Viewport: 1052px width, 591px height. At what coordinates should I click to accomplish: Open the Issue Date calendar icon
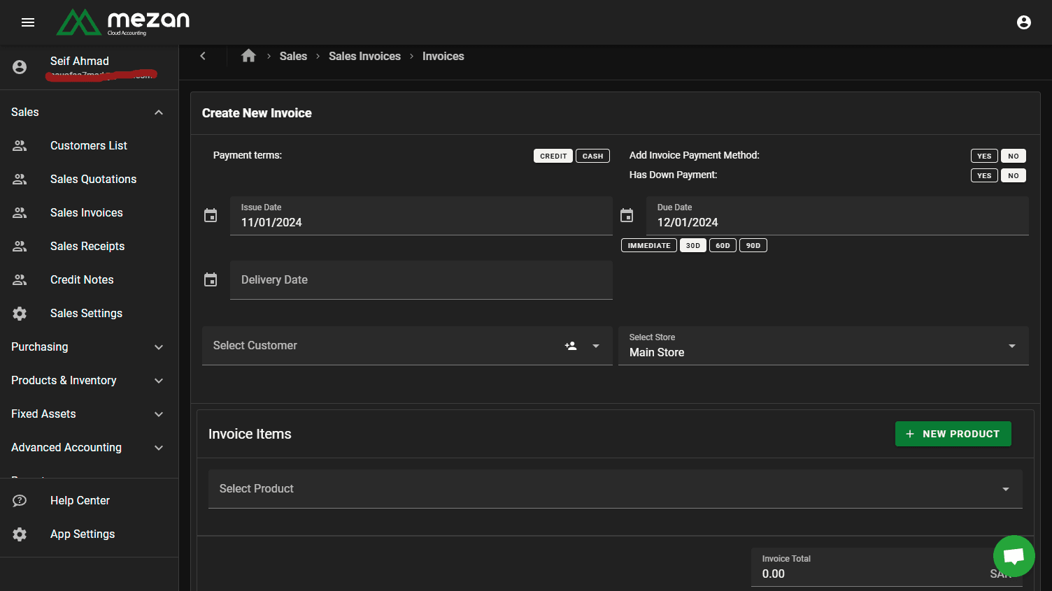tap(211, 215)
